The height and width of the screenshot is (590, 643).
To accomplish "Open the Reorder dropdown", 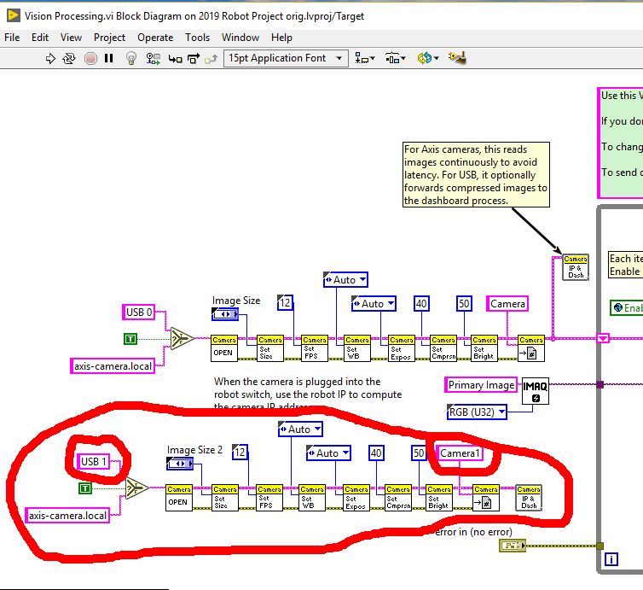I will [428, 58].
